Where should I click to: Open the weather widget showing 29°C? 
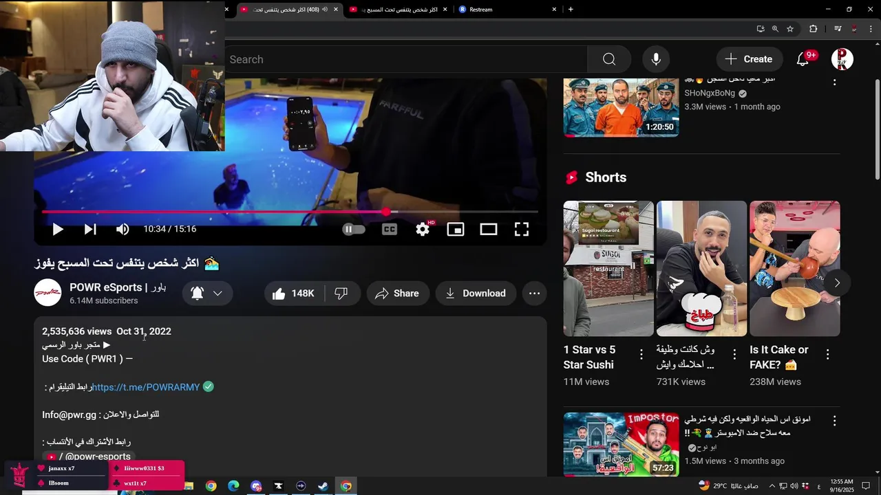point(728,486)
